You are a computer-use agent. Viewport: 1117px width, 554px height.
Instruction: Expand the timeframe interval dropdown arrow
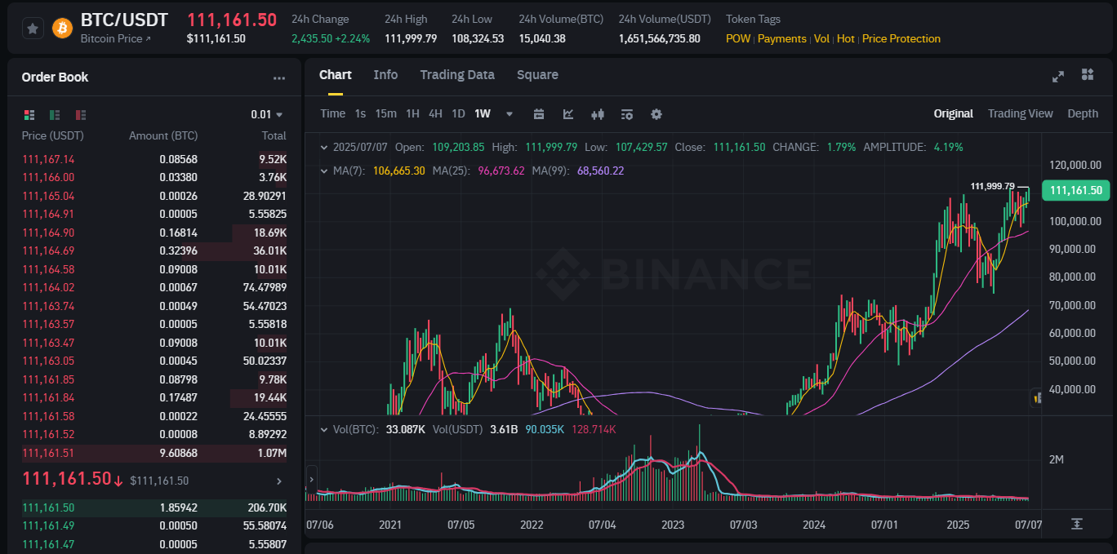click(509, 114)
